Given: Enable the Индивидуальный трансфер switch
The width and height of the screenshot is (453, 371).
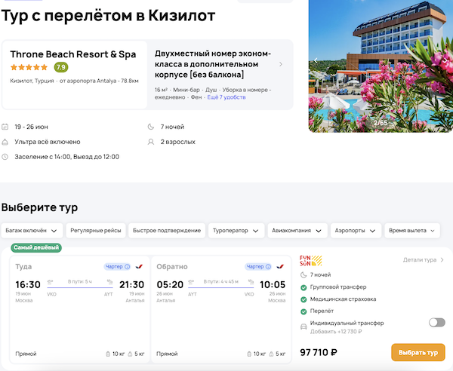Looking at the screenshot, I should [436, 322].
